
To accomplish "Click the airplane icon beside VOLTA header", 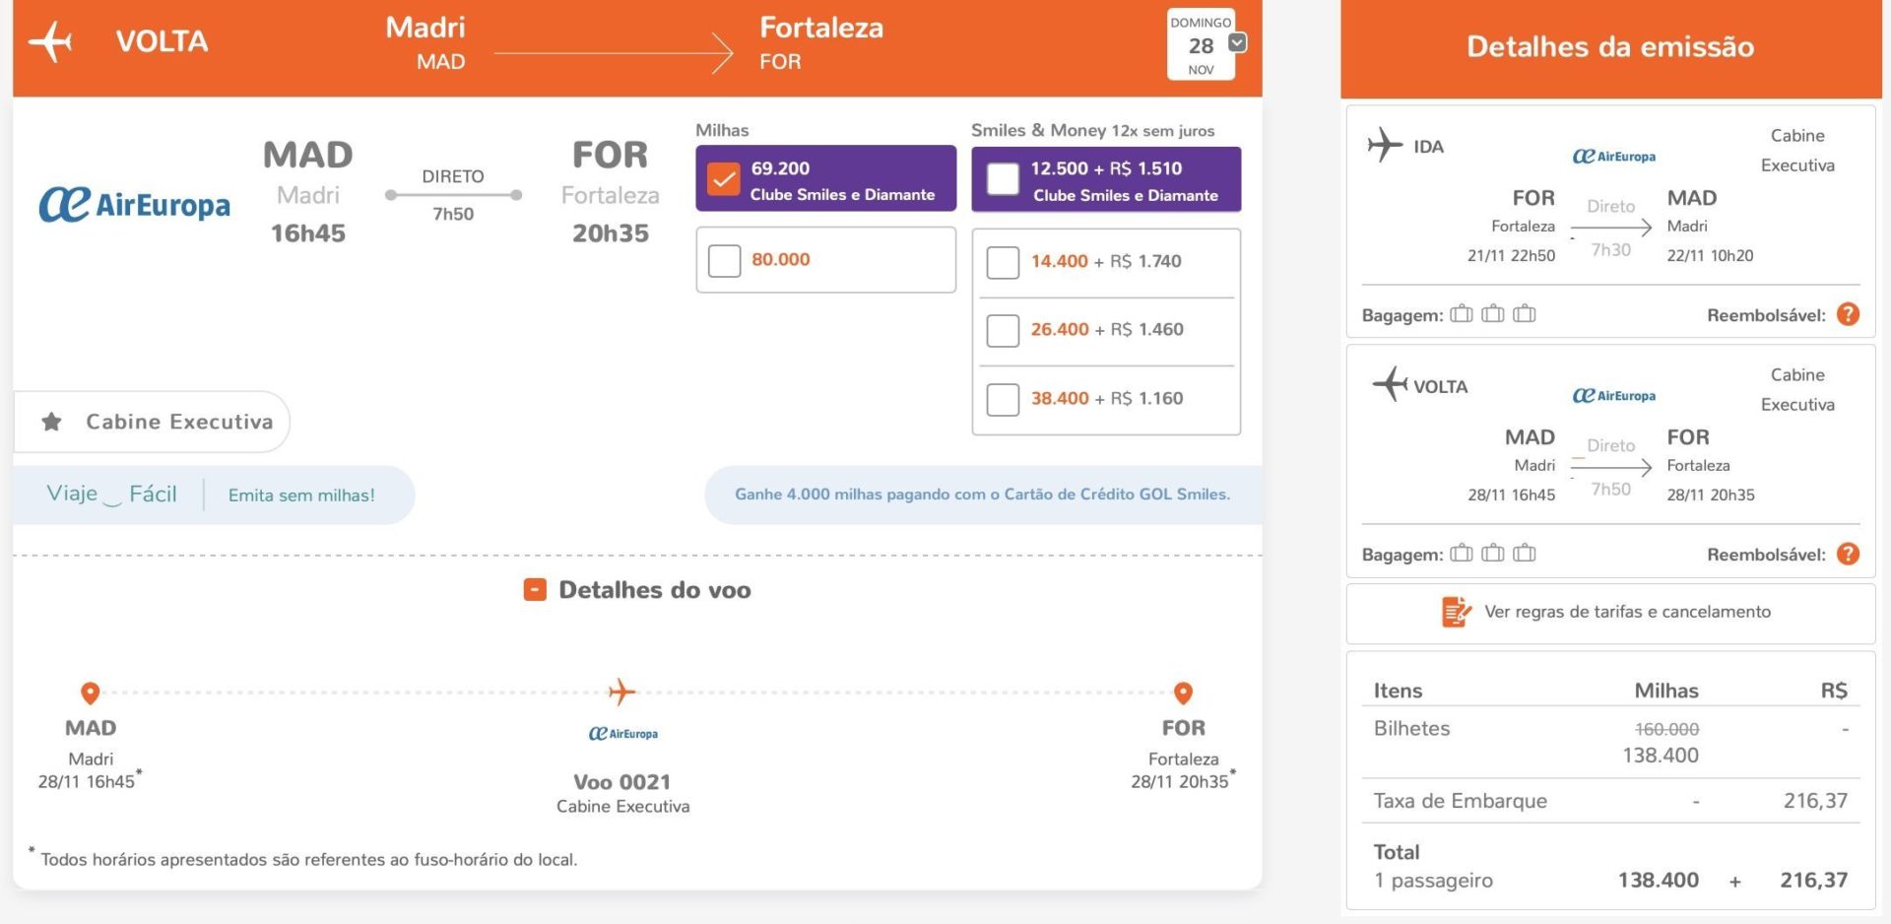I will pyautogui.click(x=50, y=41).
